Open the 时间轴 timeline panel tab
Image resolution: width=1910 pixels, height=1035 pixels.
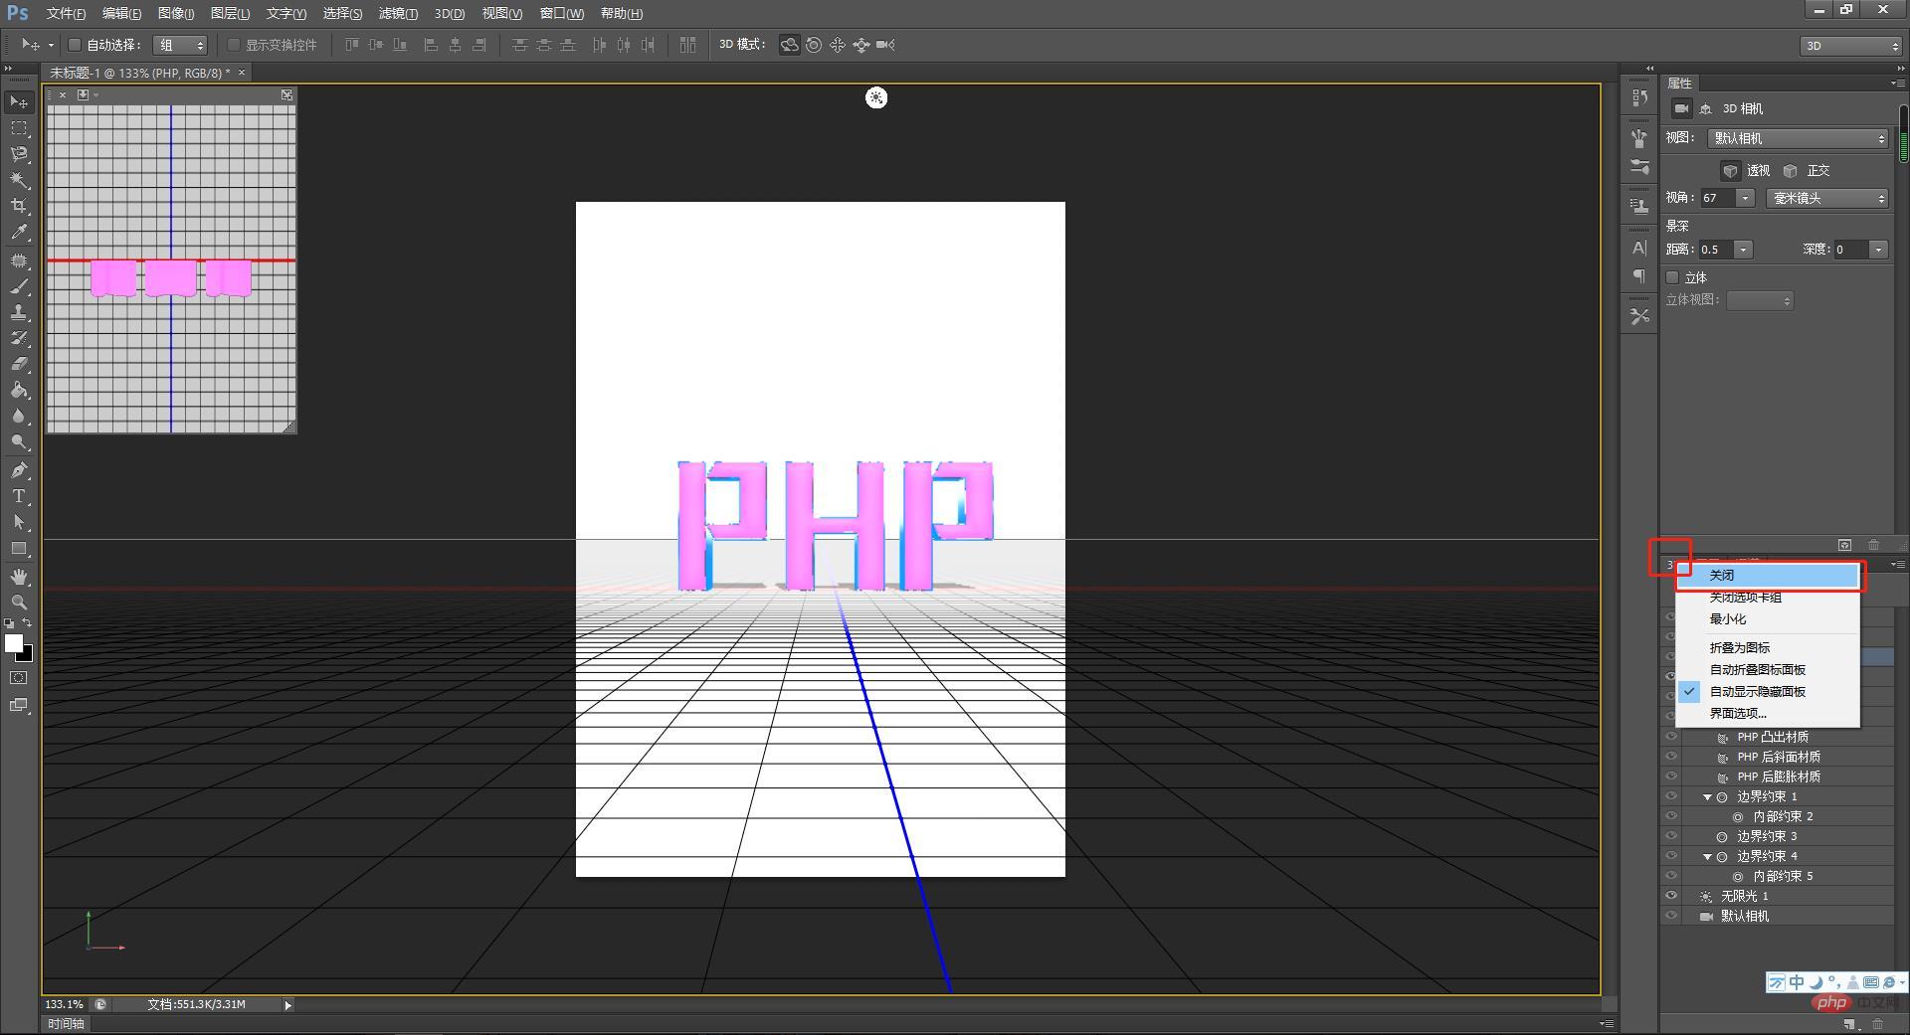point(66,1023)
